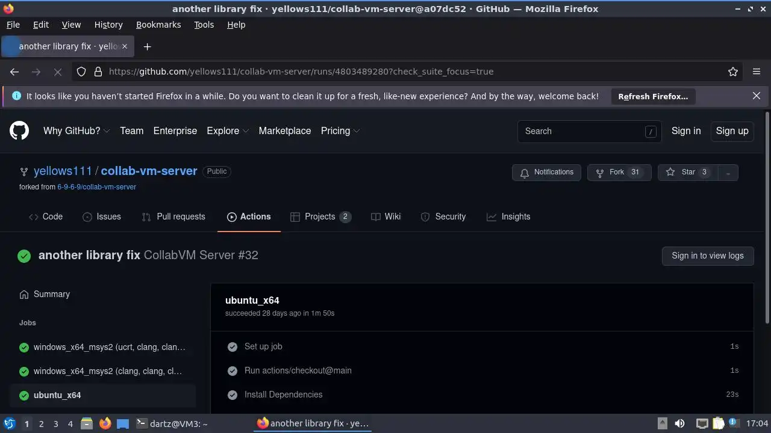Expand the Pricing dropdown

coord(340,131)
